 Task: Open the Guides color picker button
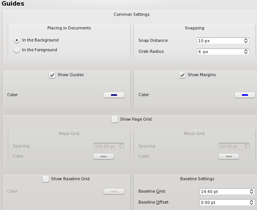pos(114,95)
